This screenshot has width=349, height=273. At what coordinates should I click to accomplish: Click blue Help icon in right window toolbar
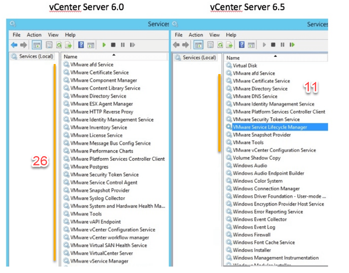(x=242, y=45)
